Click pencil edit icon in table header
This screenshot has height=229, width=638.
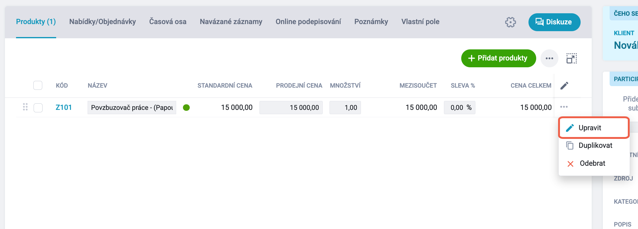[564, 85]
